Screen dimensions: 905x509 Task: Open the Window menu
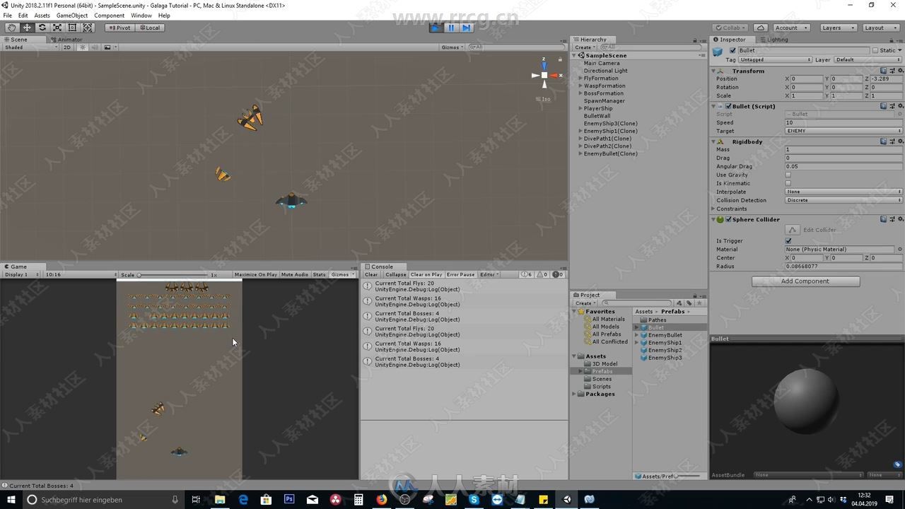coord(141,16)
